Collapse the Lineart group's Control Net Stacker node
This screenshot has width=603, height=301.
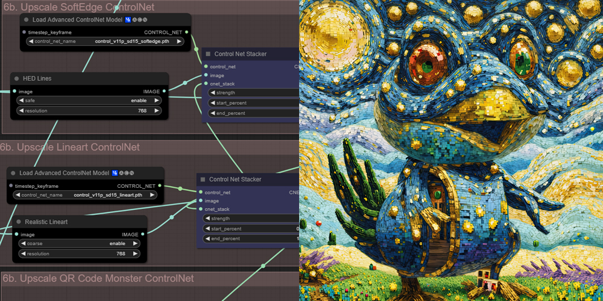tap(203, 179)
